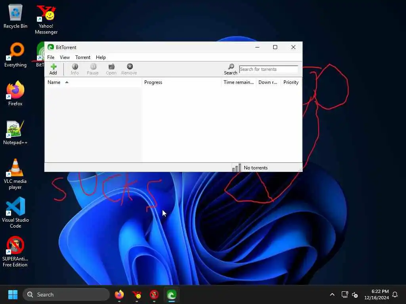Open the Recycle Bin desktop icon

(15, 16)
